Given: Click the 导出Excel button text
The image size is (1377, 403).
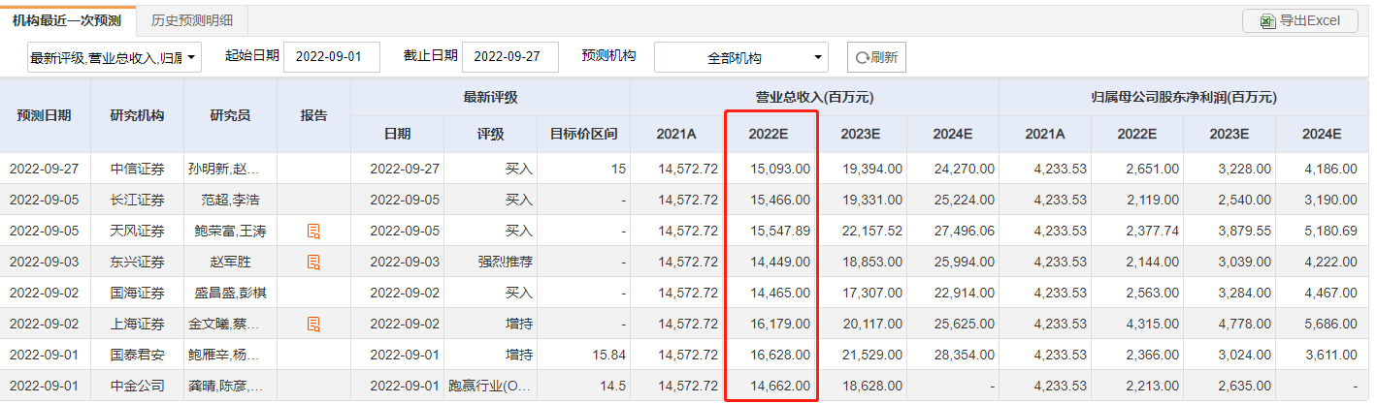Looking at the screenshot, I should click(x=1311, y=20).
